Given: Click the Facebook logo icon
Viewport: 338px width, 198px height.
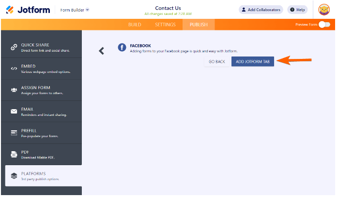Looking at the screenshot, I should (122, 47).
